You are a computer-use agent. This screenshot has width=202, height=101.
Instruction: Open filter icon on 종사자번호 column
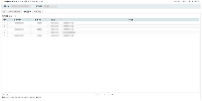(30, 19)
